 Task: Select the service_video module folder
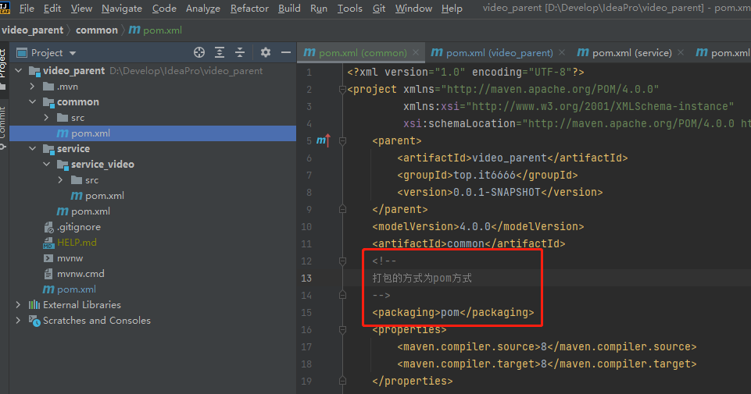(95, 165)
